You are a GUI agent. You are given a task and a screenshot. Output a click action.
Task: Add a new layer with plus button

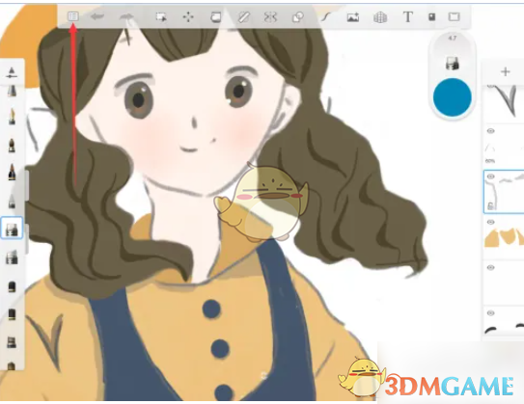[x=506, y=71]
